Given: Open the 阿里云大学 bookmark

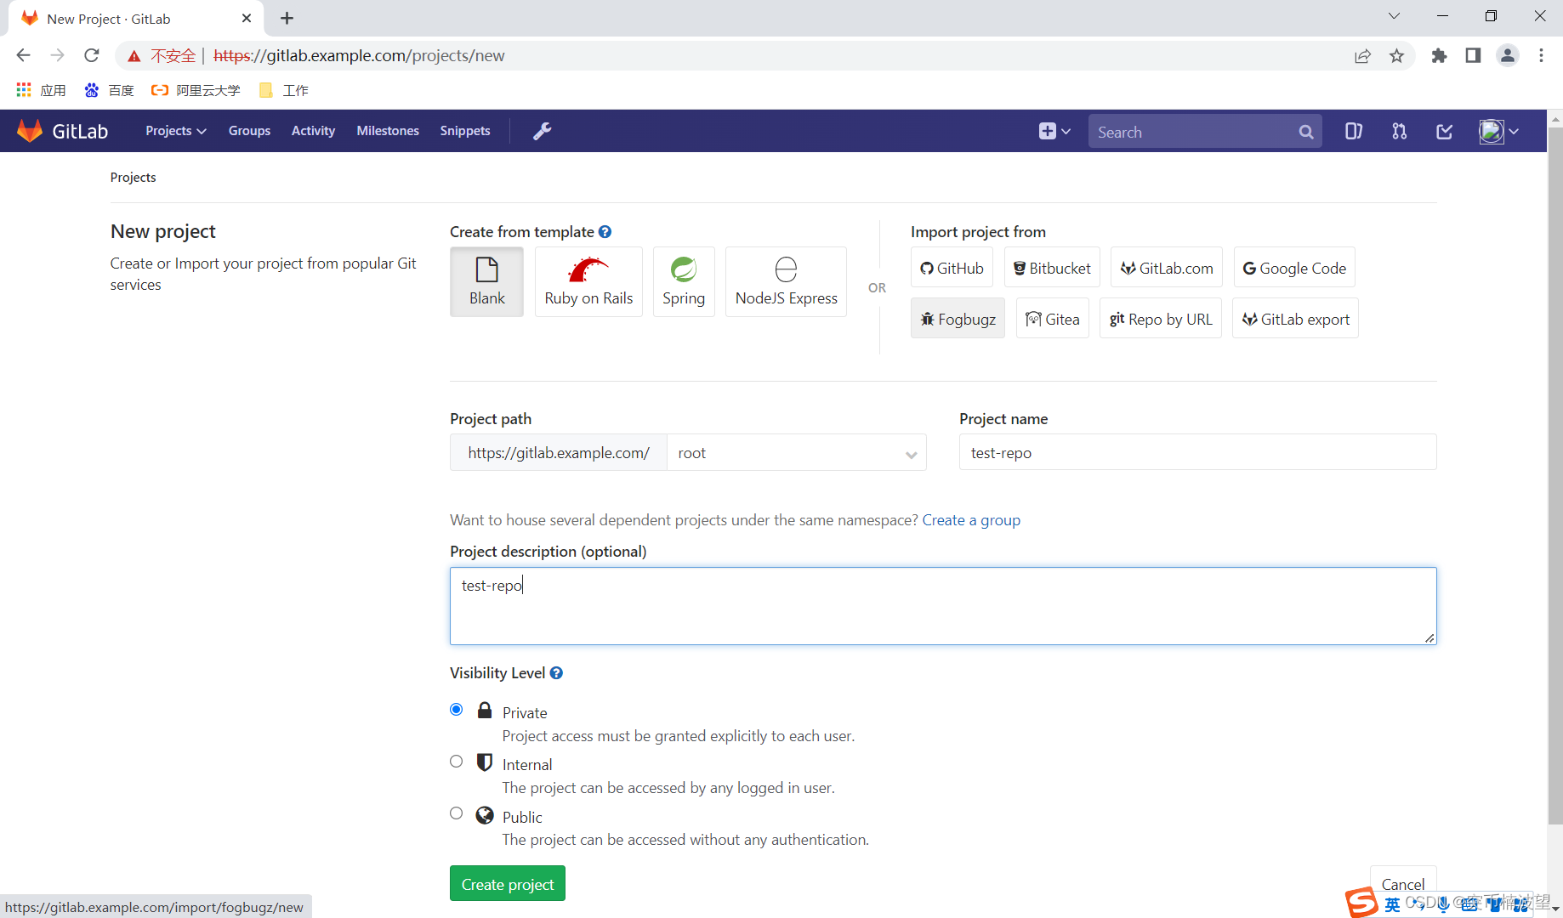Looking at the screenshot, I should [x=196, y=90].
